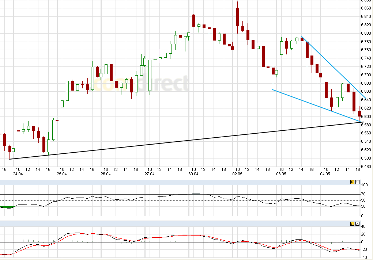Viewport: 373px width, 260px height.
Task: Close the MACD indicator panel
Action: pyautogui.click(x=357, y=224)
